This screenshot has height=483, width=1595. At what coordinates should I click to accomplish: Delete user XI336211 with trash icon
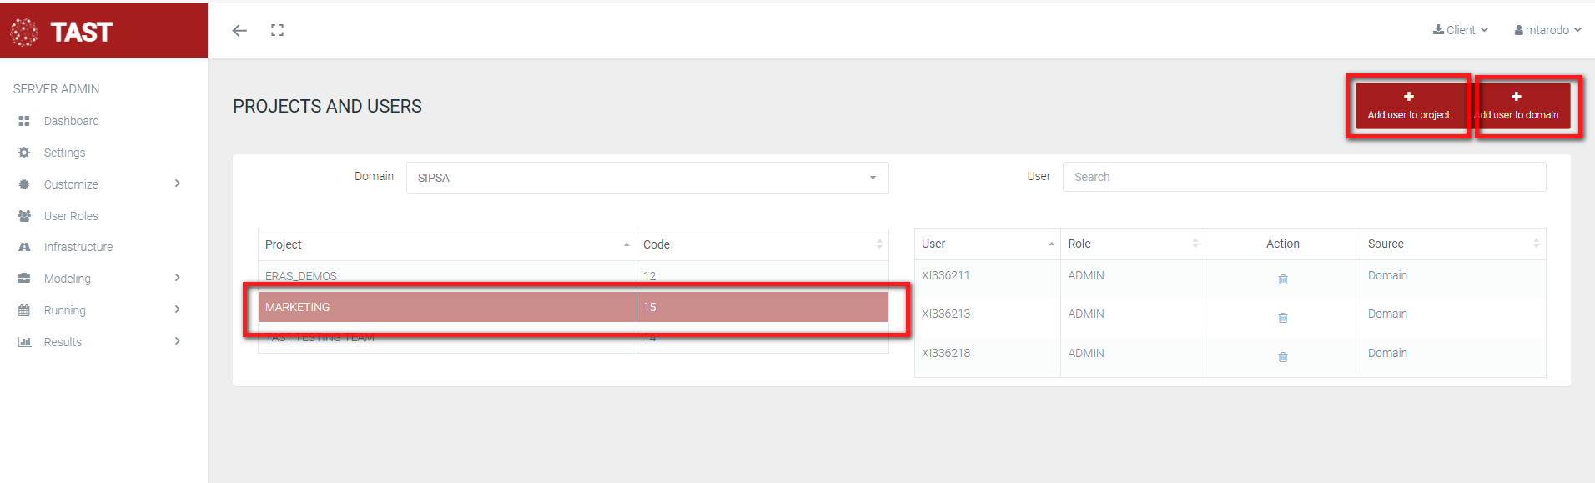[1283, 279]
